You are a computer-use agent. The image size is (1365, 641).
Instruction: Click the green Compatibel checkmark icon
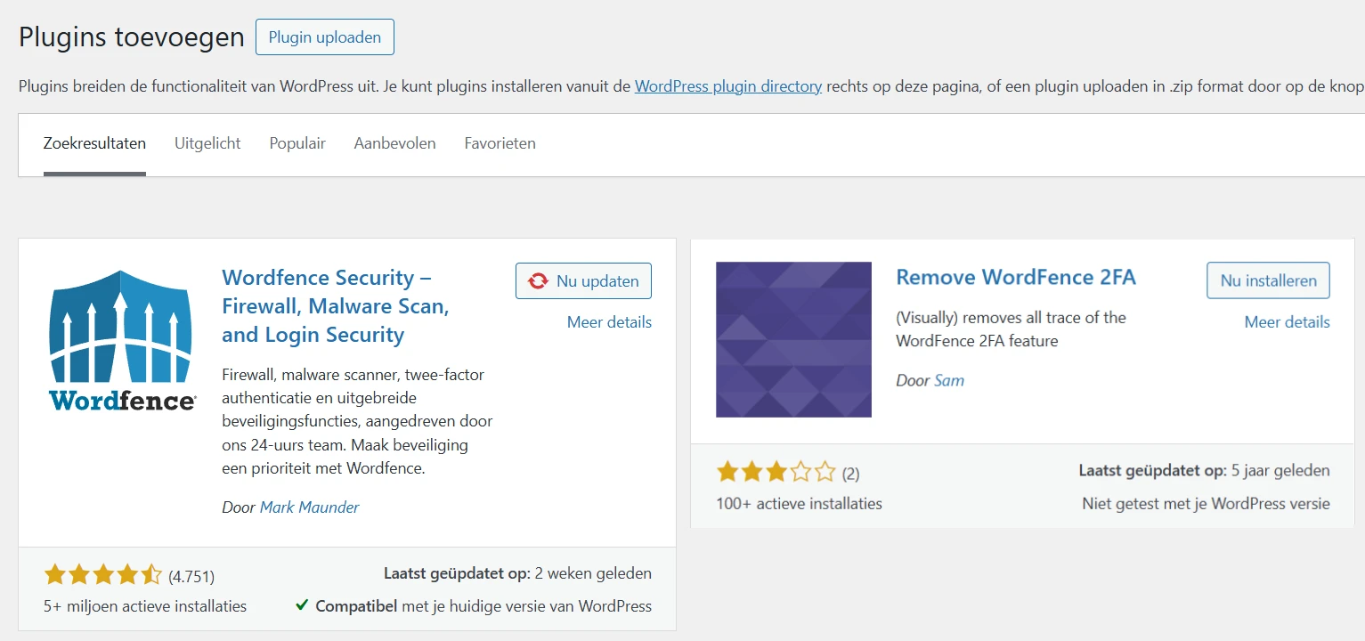(x=303, y=606)
